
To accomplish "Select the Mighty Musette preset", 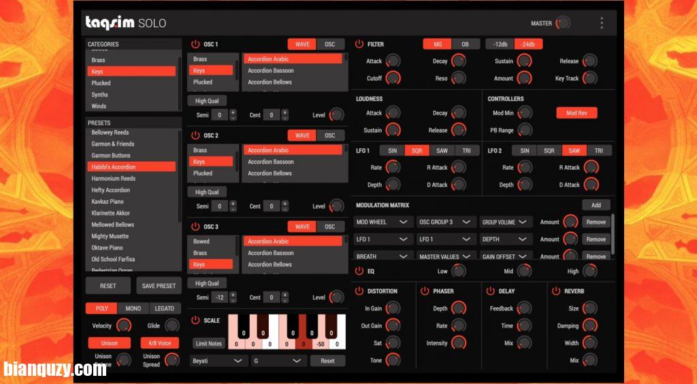I will (131, 236).
